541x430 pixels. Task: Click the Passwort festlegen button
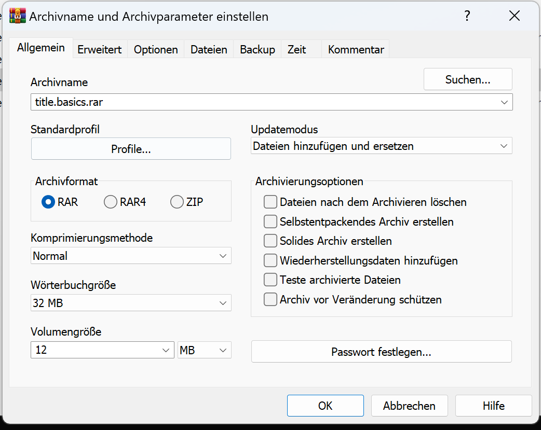(381, 352)
